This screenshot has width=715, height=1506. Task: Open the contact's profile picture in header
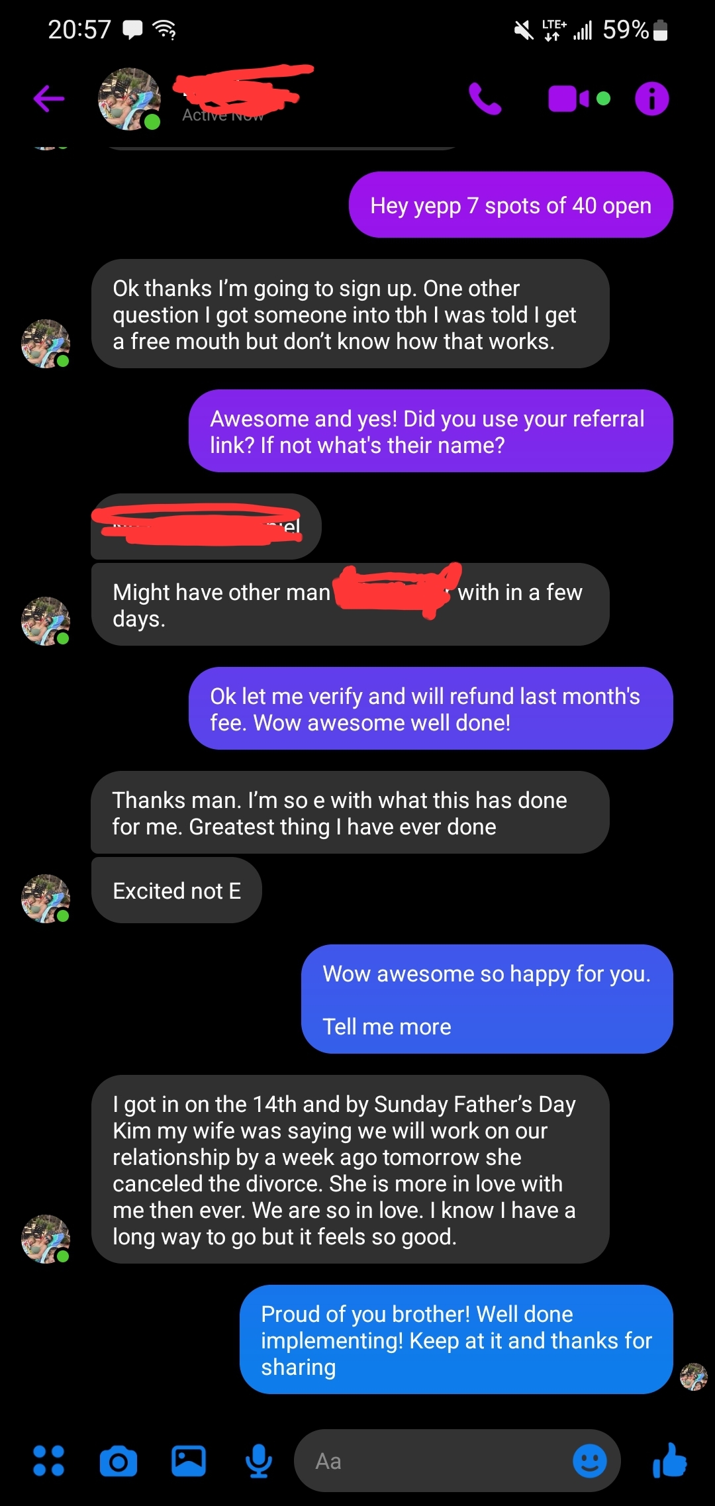tap(129, 99)
